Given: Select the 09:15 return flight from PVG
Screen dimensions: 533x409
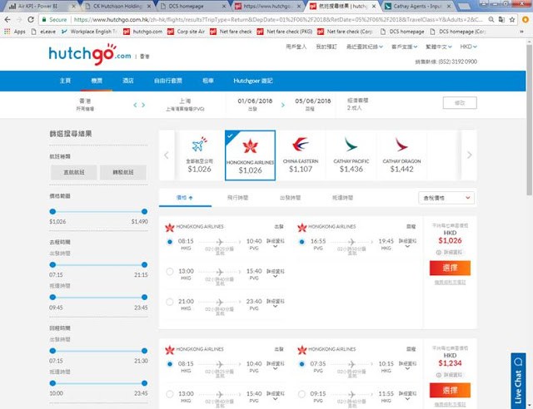Looking at the screenshot, I should (x=301, y=394).
